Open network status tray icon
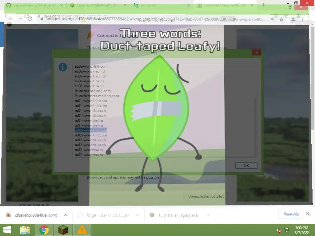Viewport: 315px width, 236px height. [x=286, y=230]
